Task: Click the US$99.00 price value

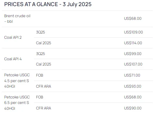Action: [133, 54]
